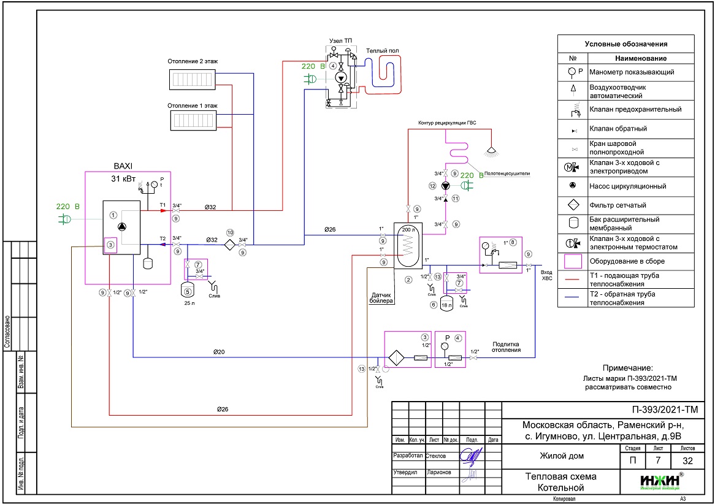This screenshot has height=504, width=715.
Task: Click the 3-way valve with electric actuator symbol
Action: 573,167
